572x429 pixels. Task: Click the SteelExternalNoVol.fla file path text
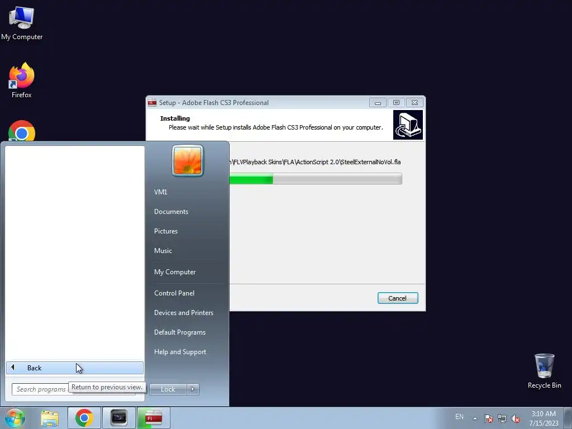[x=316, y=162]
